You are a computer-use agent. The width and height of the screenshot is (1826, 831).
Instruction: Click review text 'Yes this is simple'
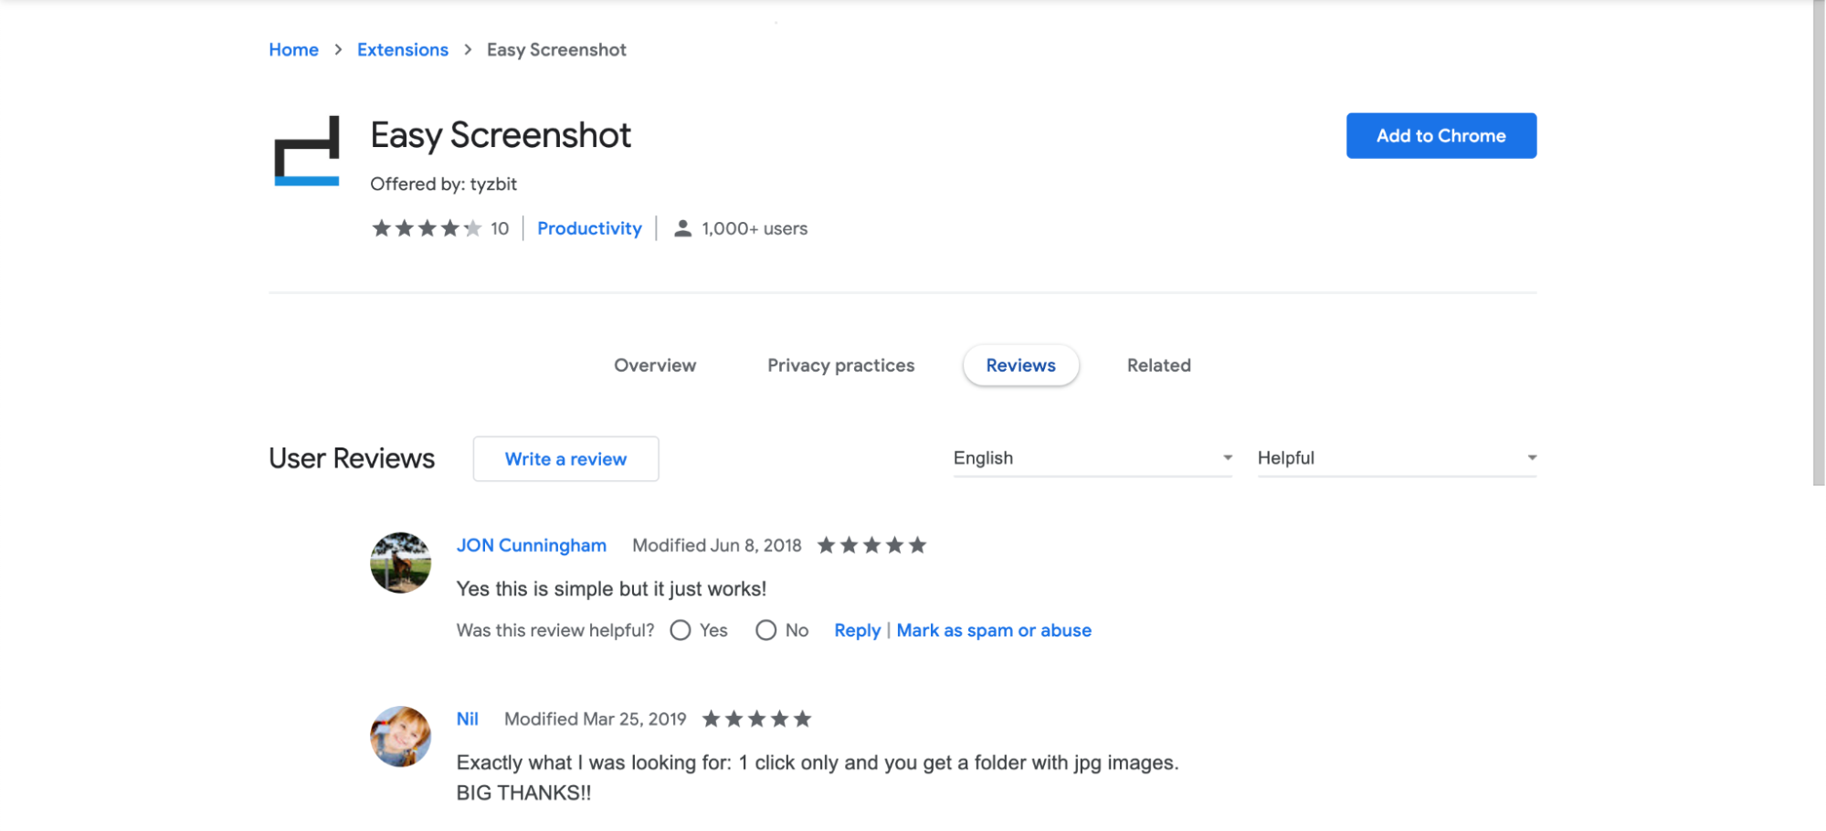coord(611,589)
